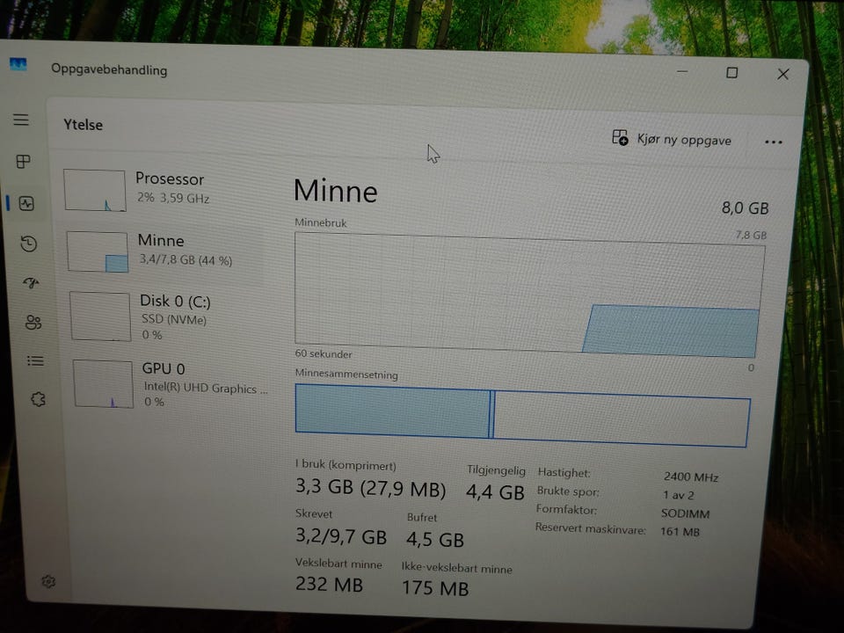Click the GPU 0 mini graph thumbnail
This screenshot has width=844, height=633.
click(103, 384)
